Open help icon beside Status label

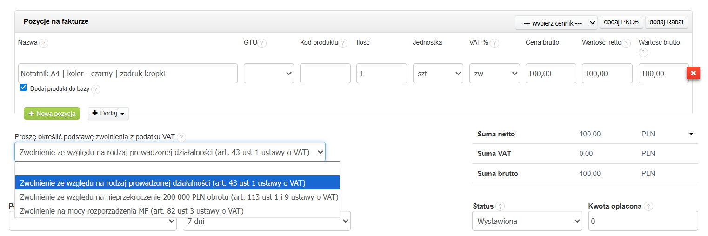click(x=500, y=206)
